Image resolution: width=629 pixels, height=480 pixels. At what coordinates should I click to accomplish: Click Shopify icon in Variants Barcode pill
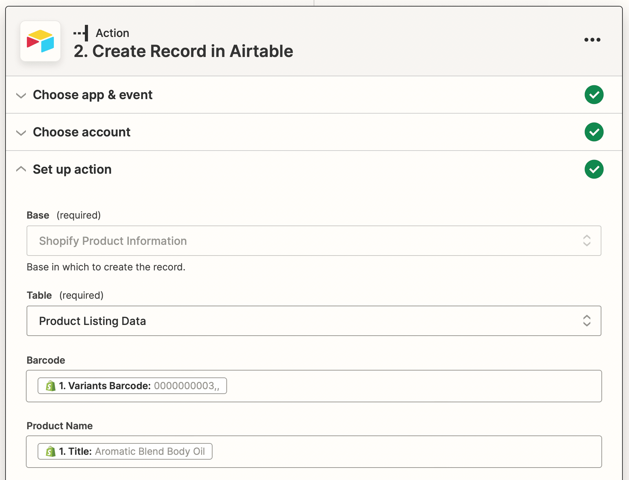[51, 386]
